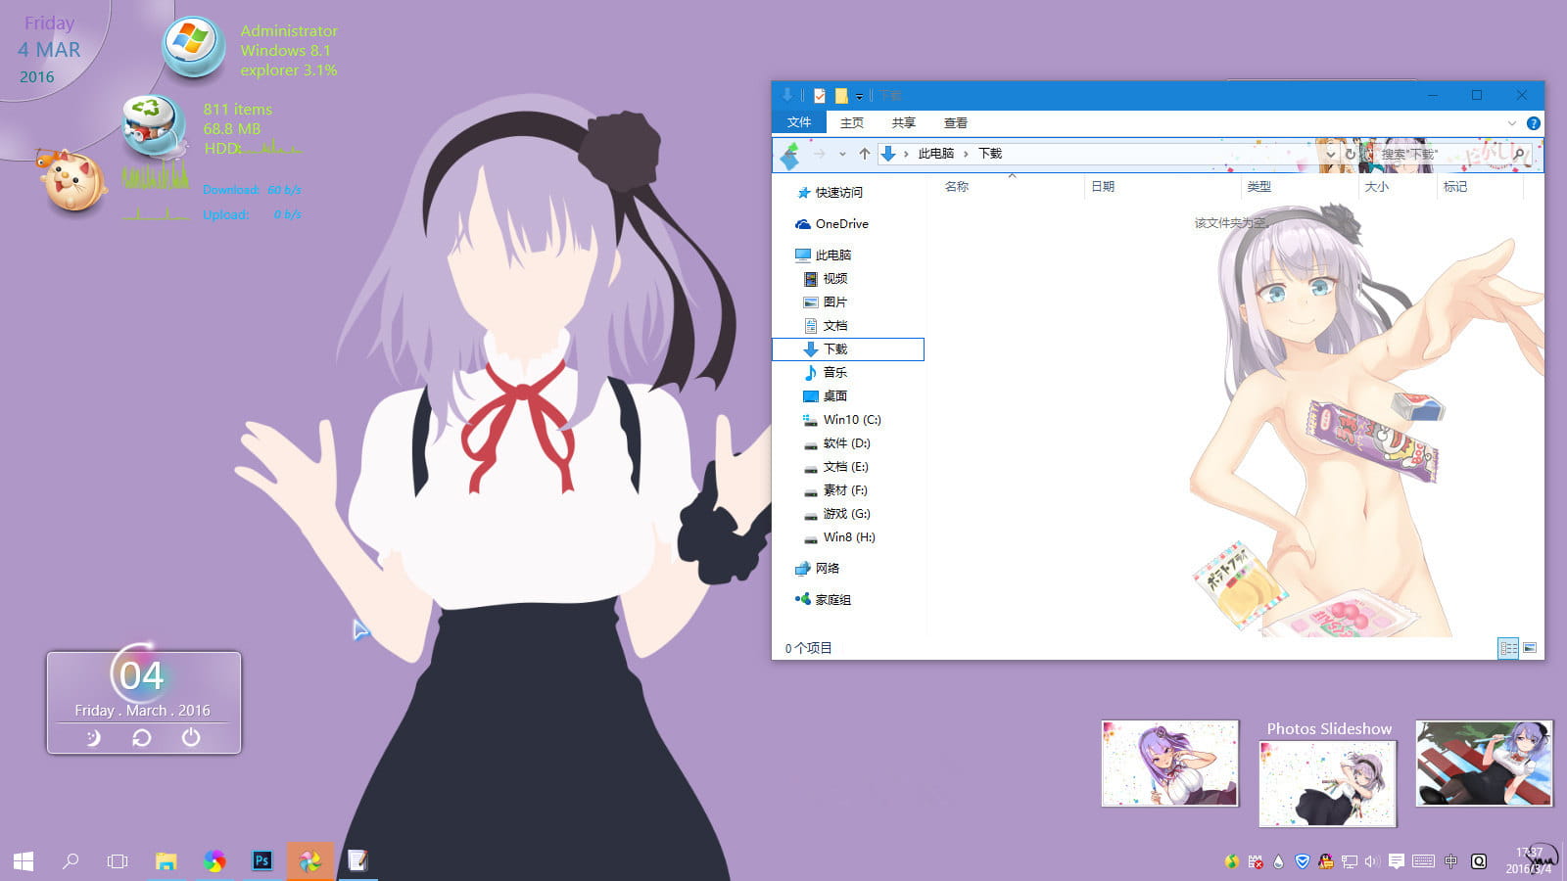Screen dimensions: 1567x881
Task: Click the blue Help question mark button
Action: click(1534, 122)
